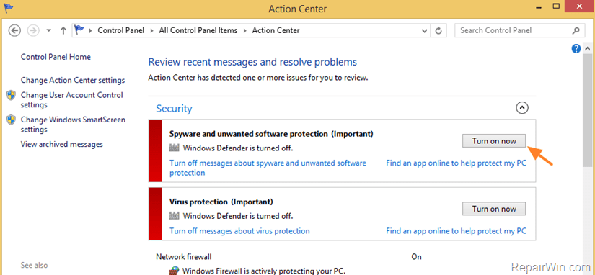Image resolution: width=595 pixels, height=275 pixels.
Task: Click the scrollbar up arrow
Action: coord(587,48)
